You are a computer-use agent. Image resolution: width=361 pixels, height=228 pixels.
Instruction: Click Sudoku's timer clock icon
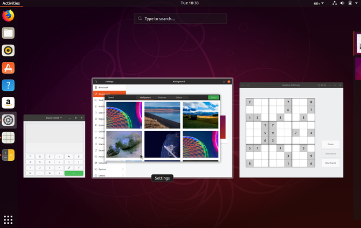coord(319,85)
